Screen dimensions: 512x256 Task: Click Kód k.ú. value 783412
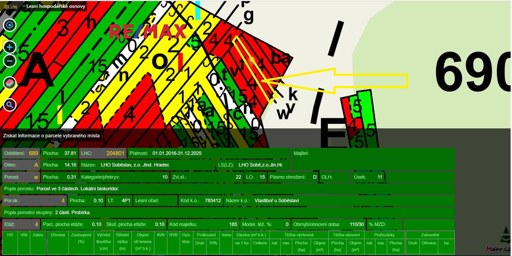pyautogui.click(x=213, y=201)
